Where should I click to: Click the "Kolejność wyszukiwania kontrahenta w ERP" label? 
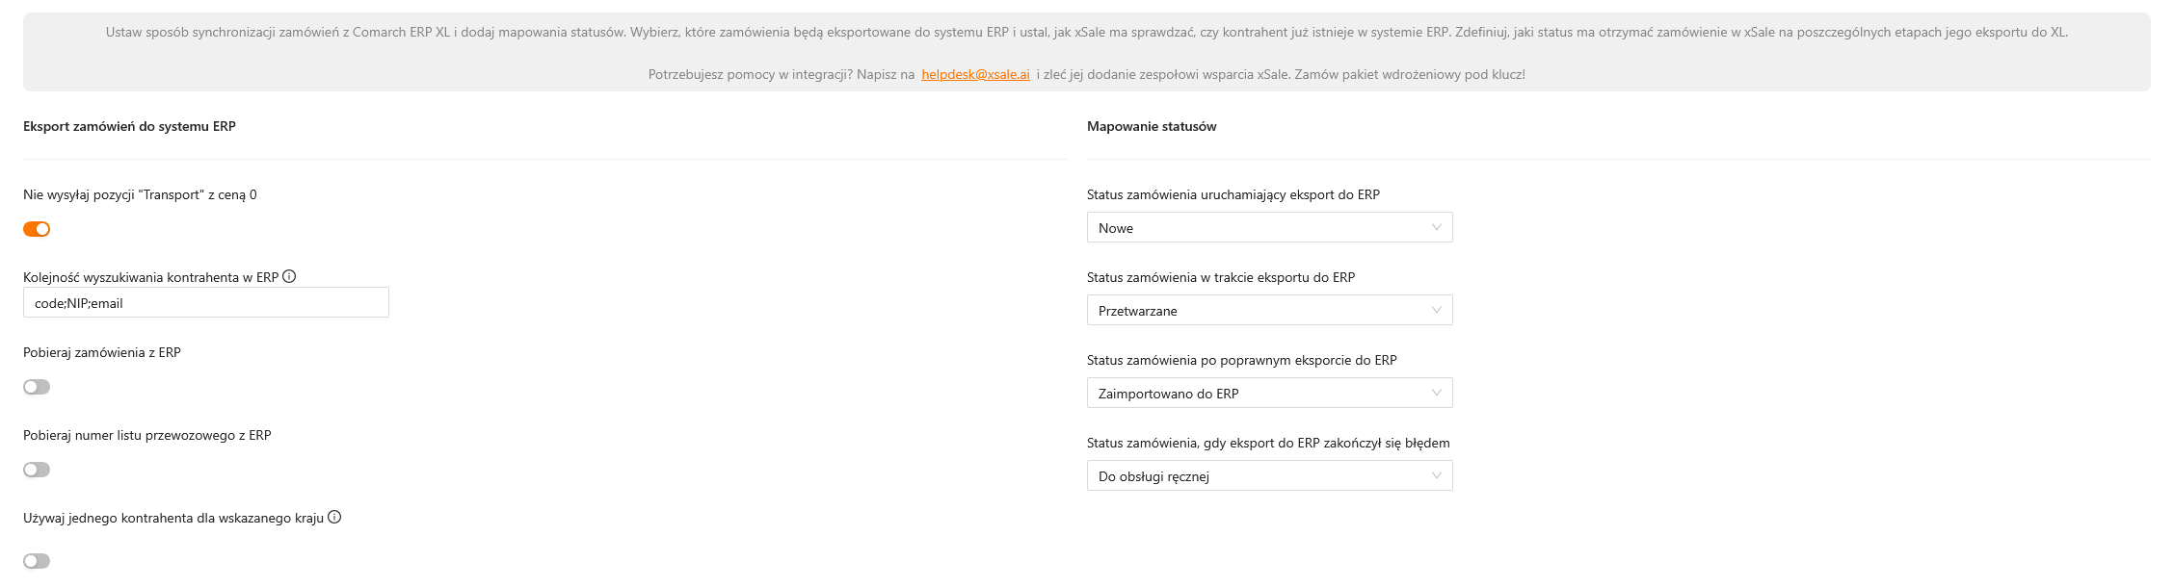(x=150, y=277)
